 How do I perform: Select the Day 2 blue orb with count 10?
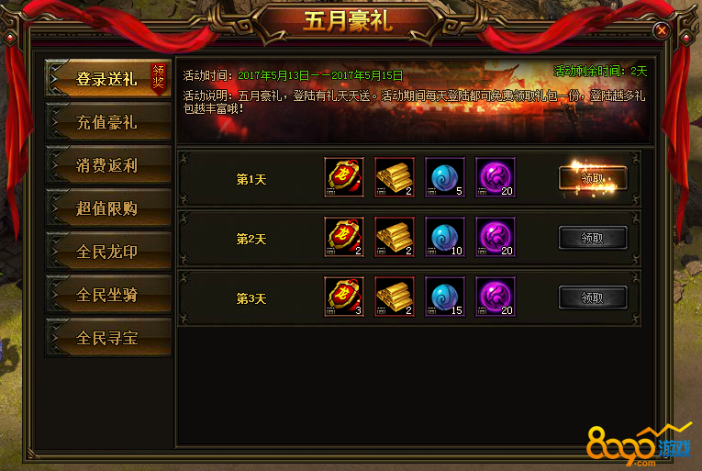pyautogui.click(x=445, y=237)
